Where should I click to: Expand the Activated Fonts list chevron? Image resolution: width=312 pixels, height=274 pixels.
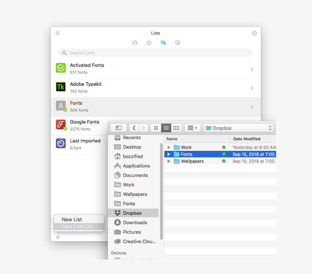(x=252, y=69)
